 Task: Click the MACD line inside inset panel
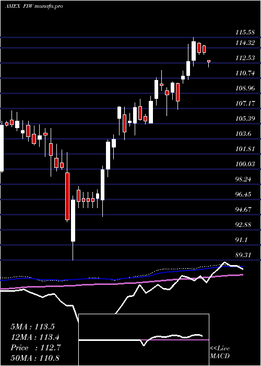tap(172, 337)
